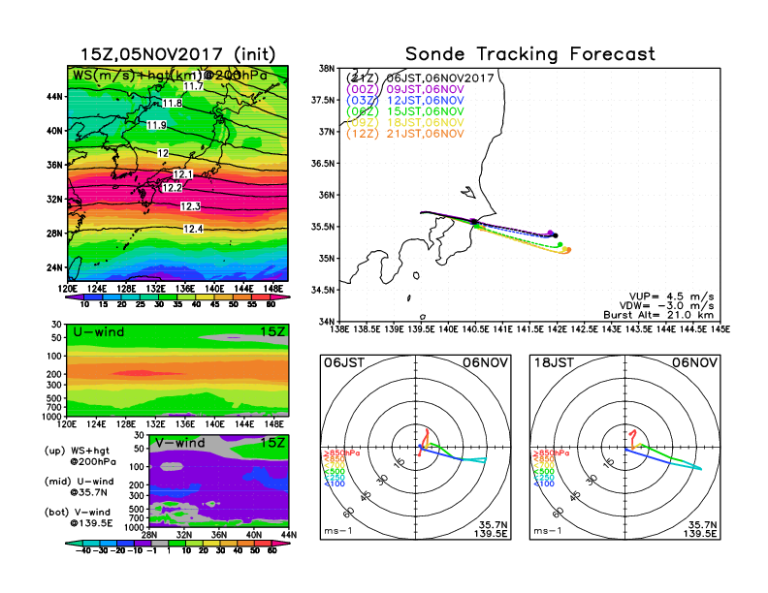Click the gray -1 to 1 swatch in the lower colorbar

[x=159, y=543]
